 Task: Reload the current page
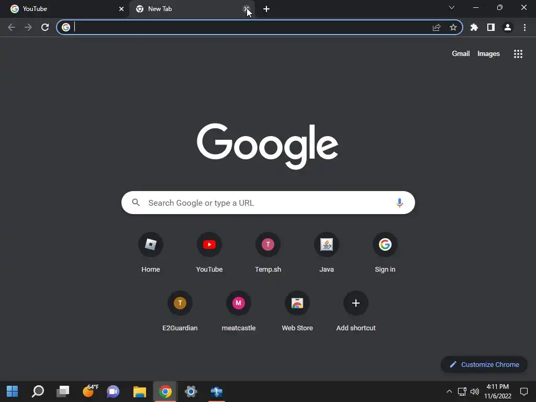(x=45, y=27)
